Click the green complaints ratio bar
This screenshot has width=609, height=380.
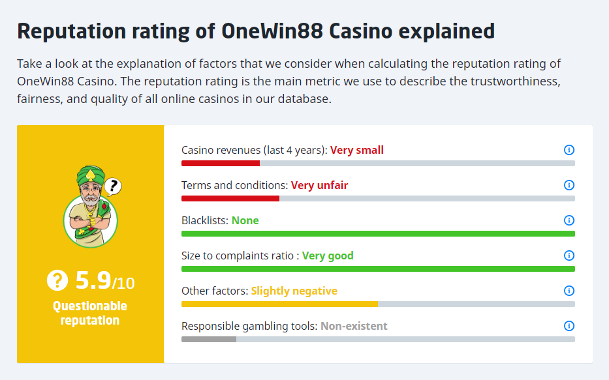click(x=378, y=269)
